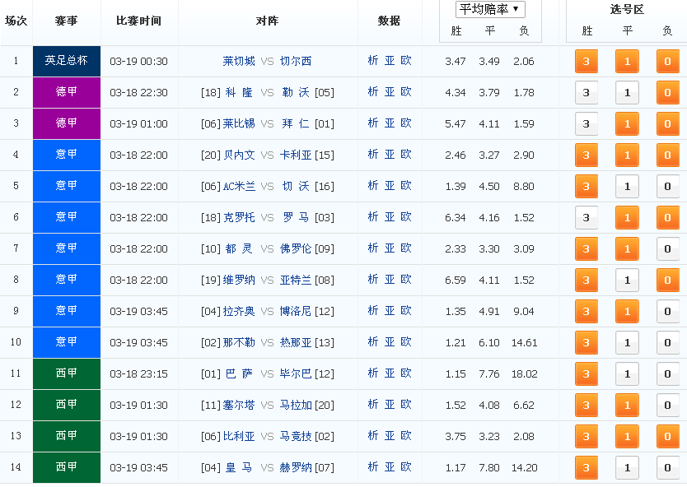
Task: Open team link 亚特兰
Action: (x=296, y=280)
